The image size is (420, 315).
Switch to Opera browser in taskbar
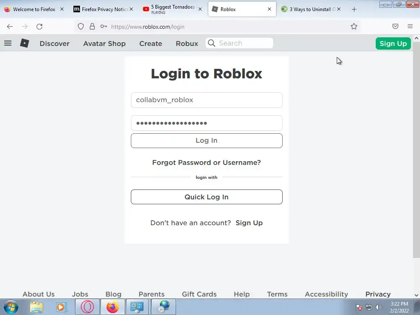click(87, 307)
